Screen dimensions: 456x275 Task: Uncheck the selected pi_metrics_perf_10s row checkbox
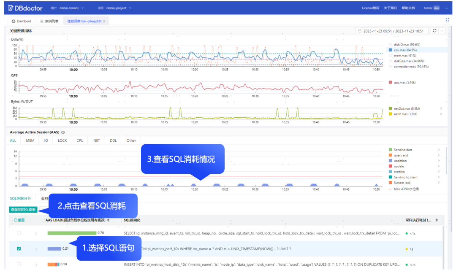point(19,249)
